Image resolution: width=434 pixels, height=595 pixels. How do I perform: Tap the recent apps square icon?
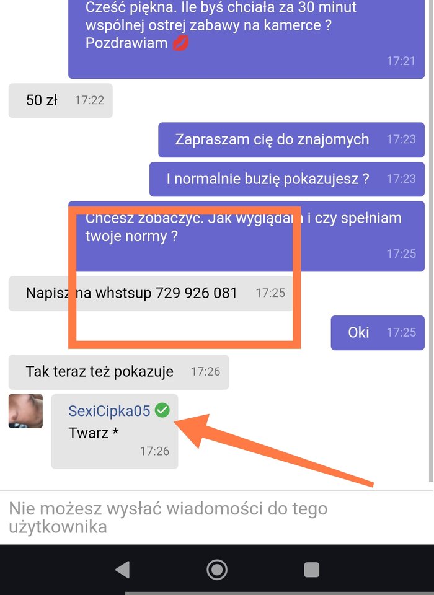(x=311, y=570)
